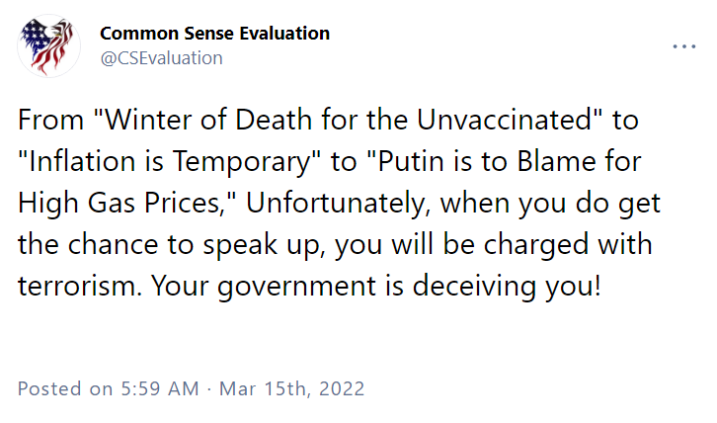Click the word "chance" in the tweet
Image resolution: width=717 pixels, height=423 pixels.
pos(113,245)
